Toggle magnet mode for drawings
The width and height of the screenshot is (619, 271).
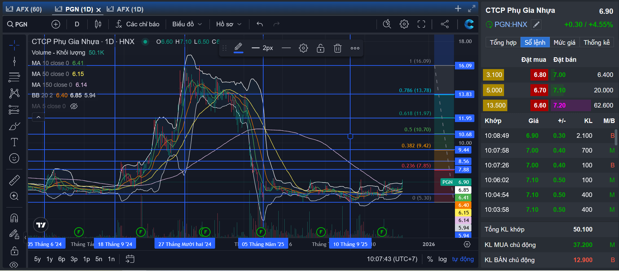tap(14, 218)
